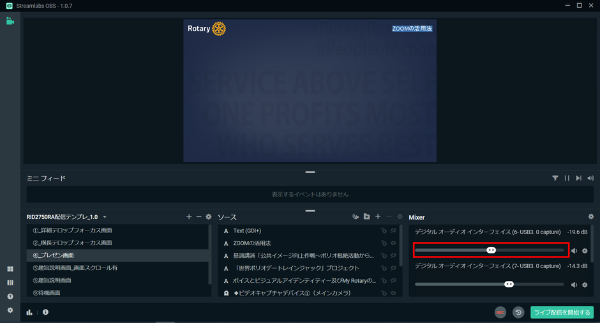600x323 pixels.
Task: Show performance stats bar chart icon
Action: (29, 312)
